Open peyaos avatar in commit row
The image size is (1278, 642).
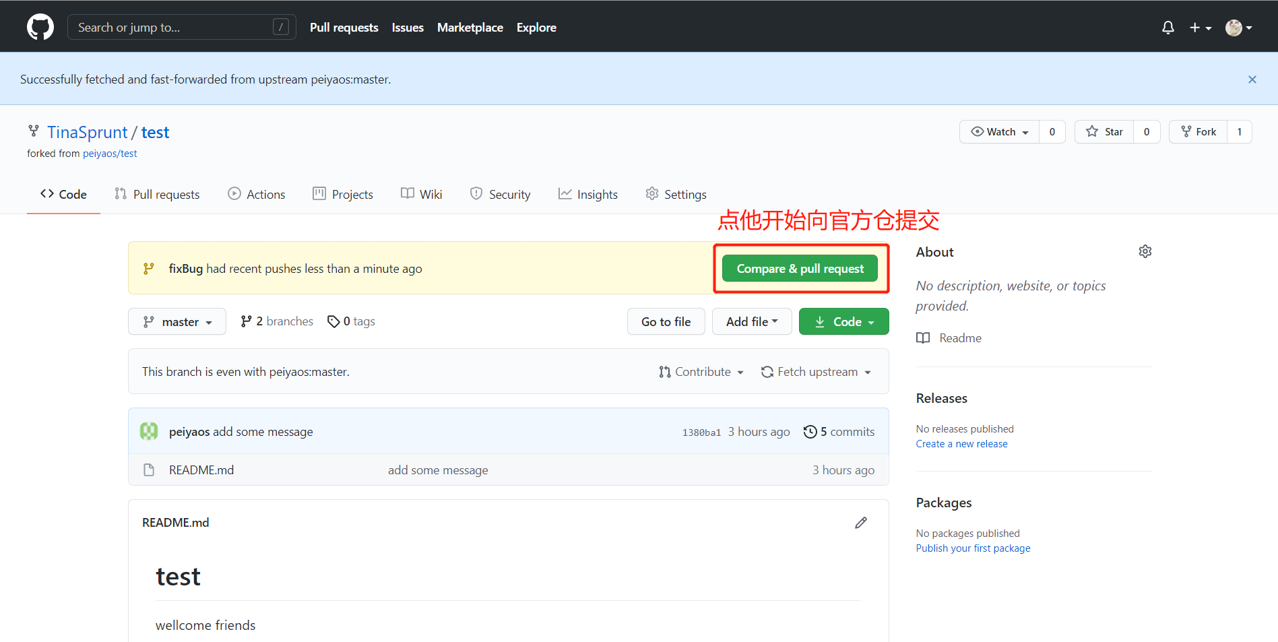click(x=149, y=431)
